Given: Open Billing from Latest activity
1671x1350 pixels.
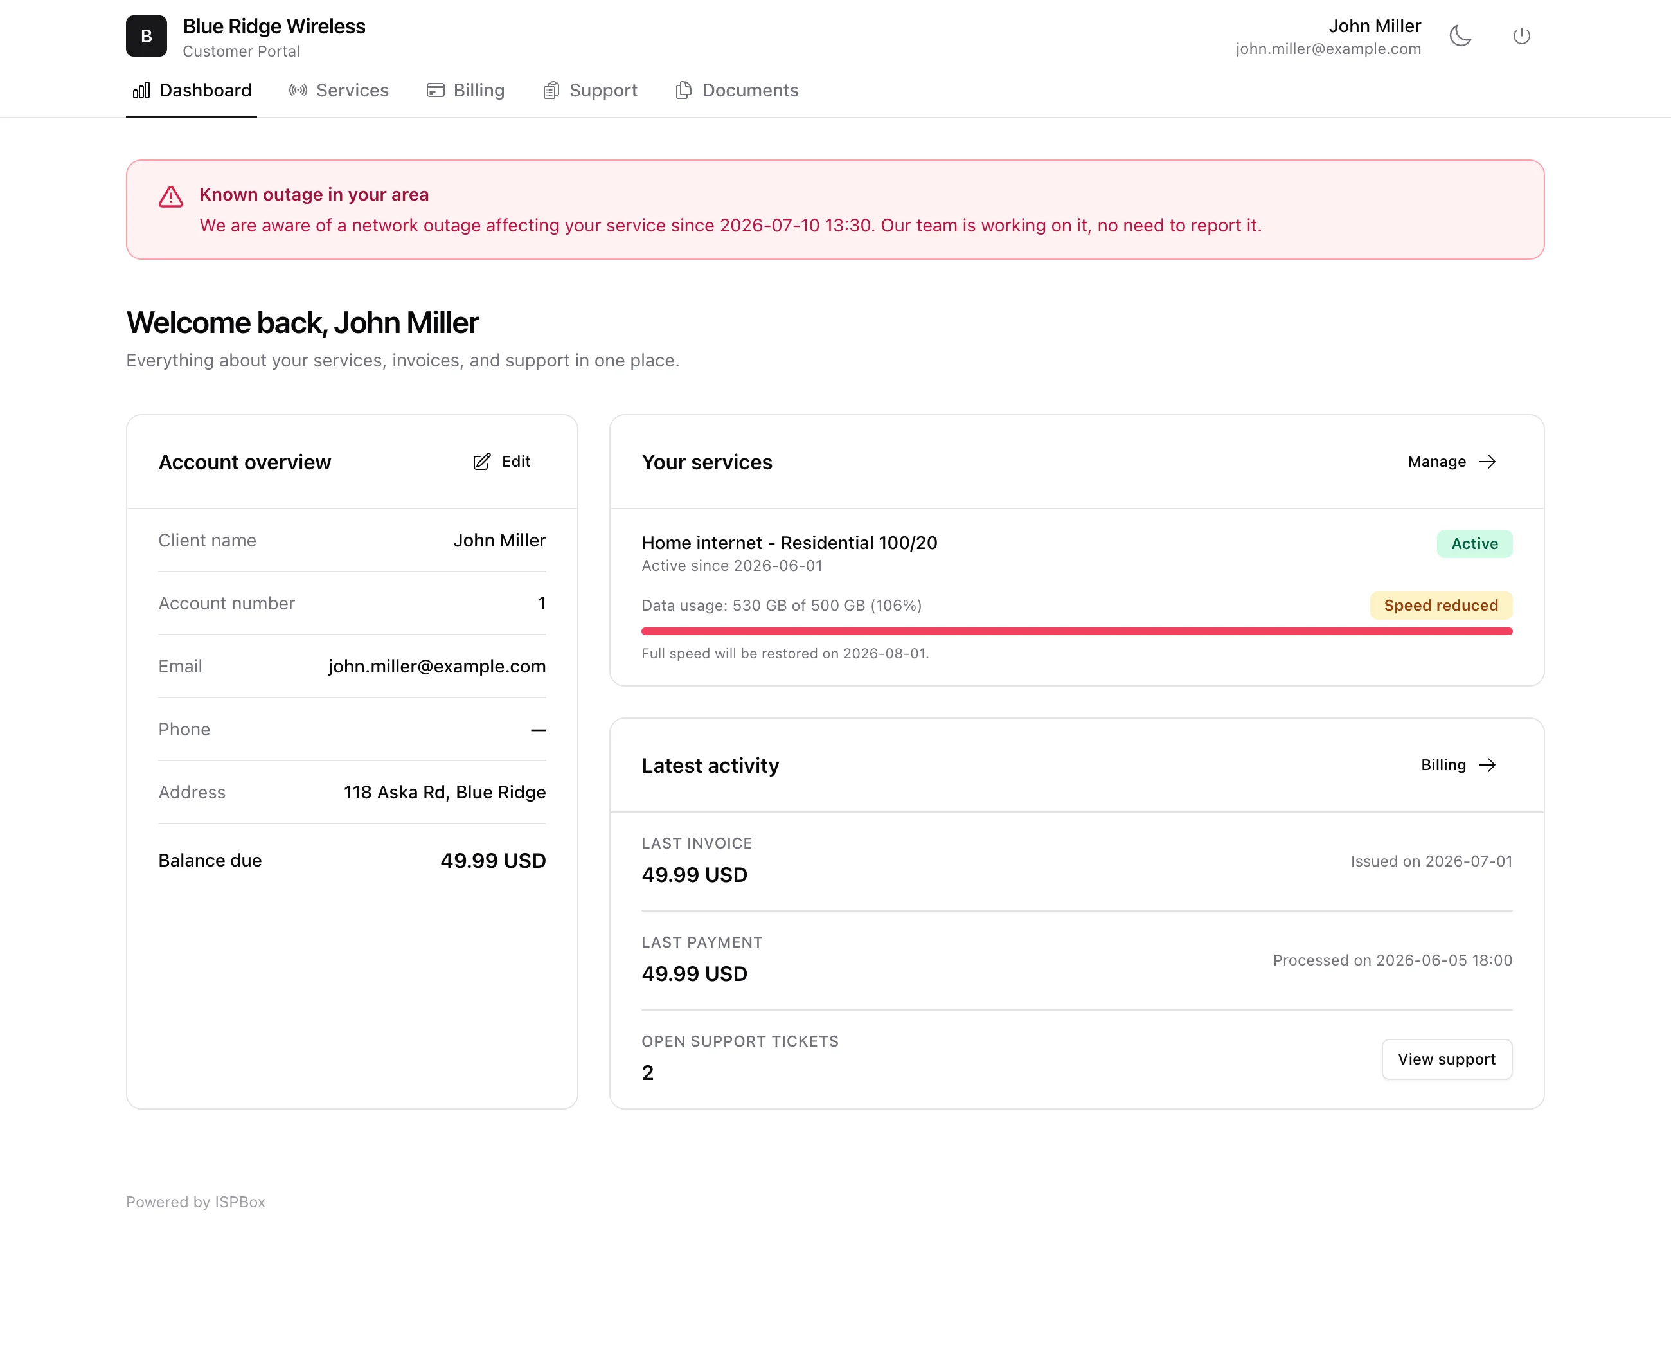Looking at the screenshot, I should click(x=1458, y=764).
